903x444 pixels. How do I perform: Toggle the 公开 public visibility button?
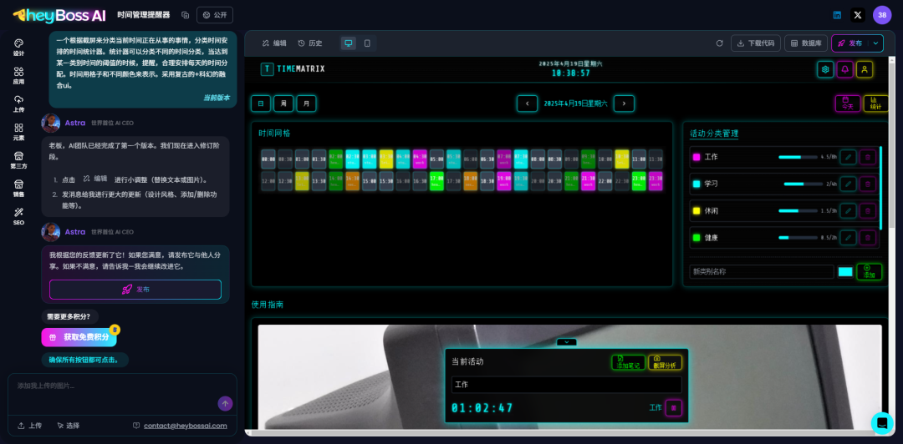pos(215,15)
